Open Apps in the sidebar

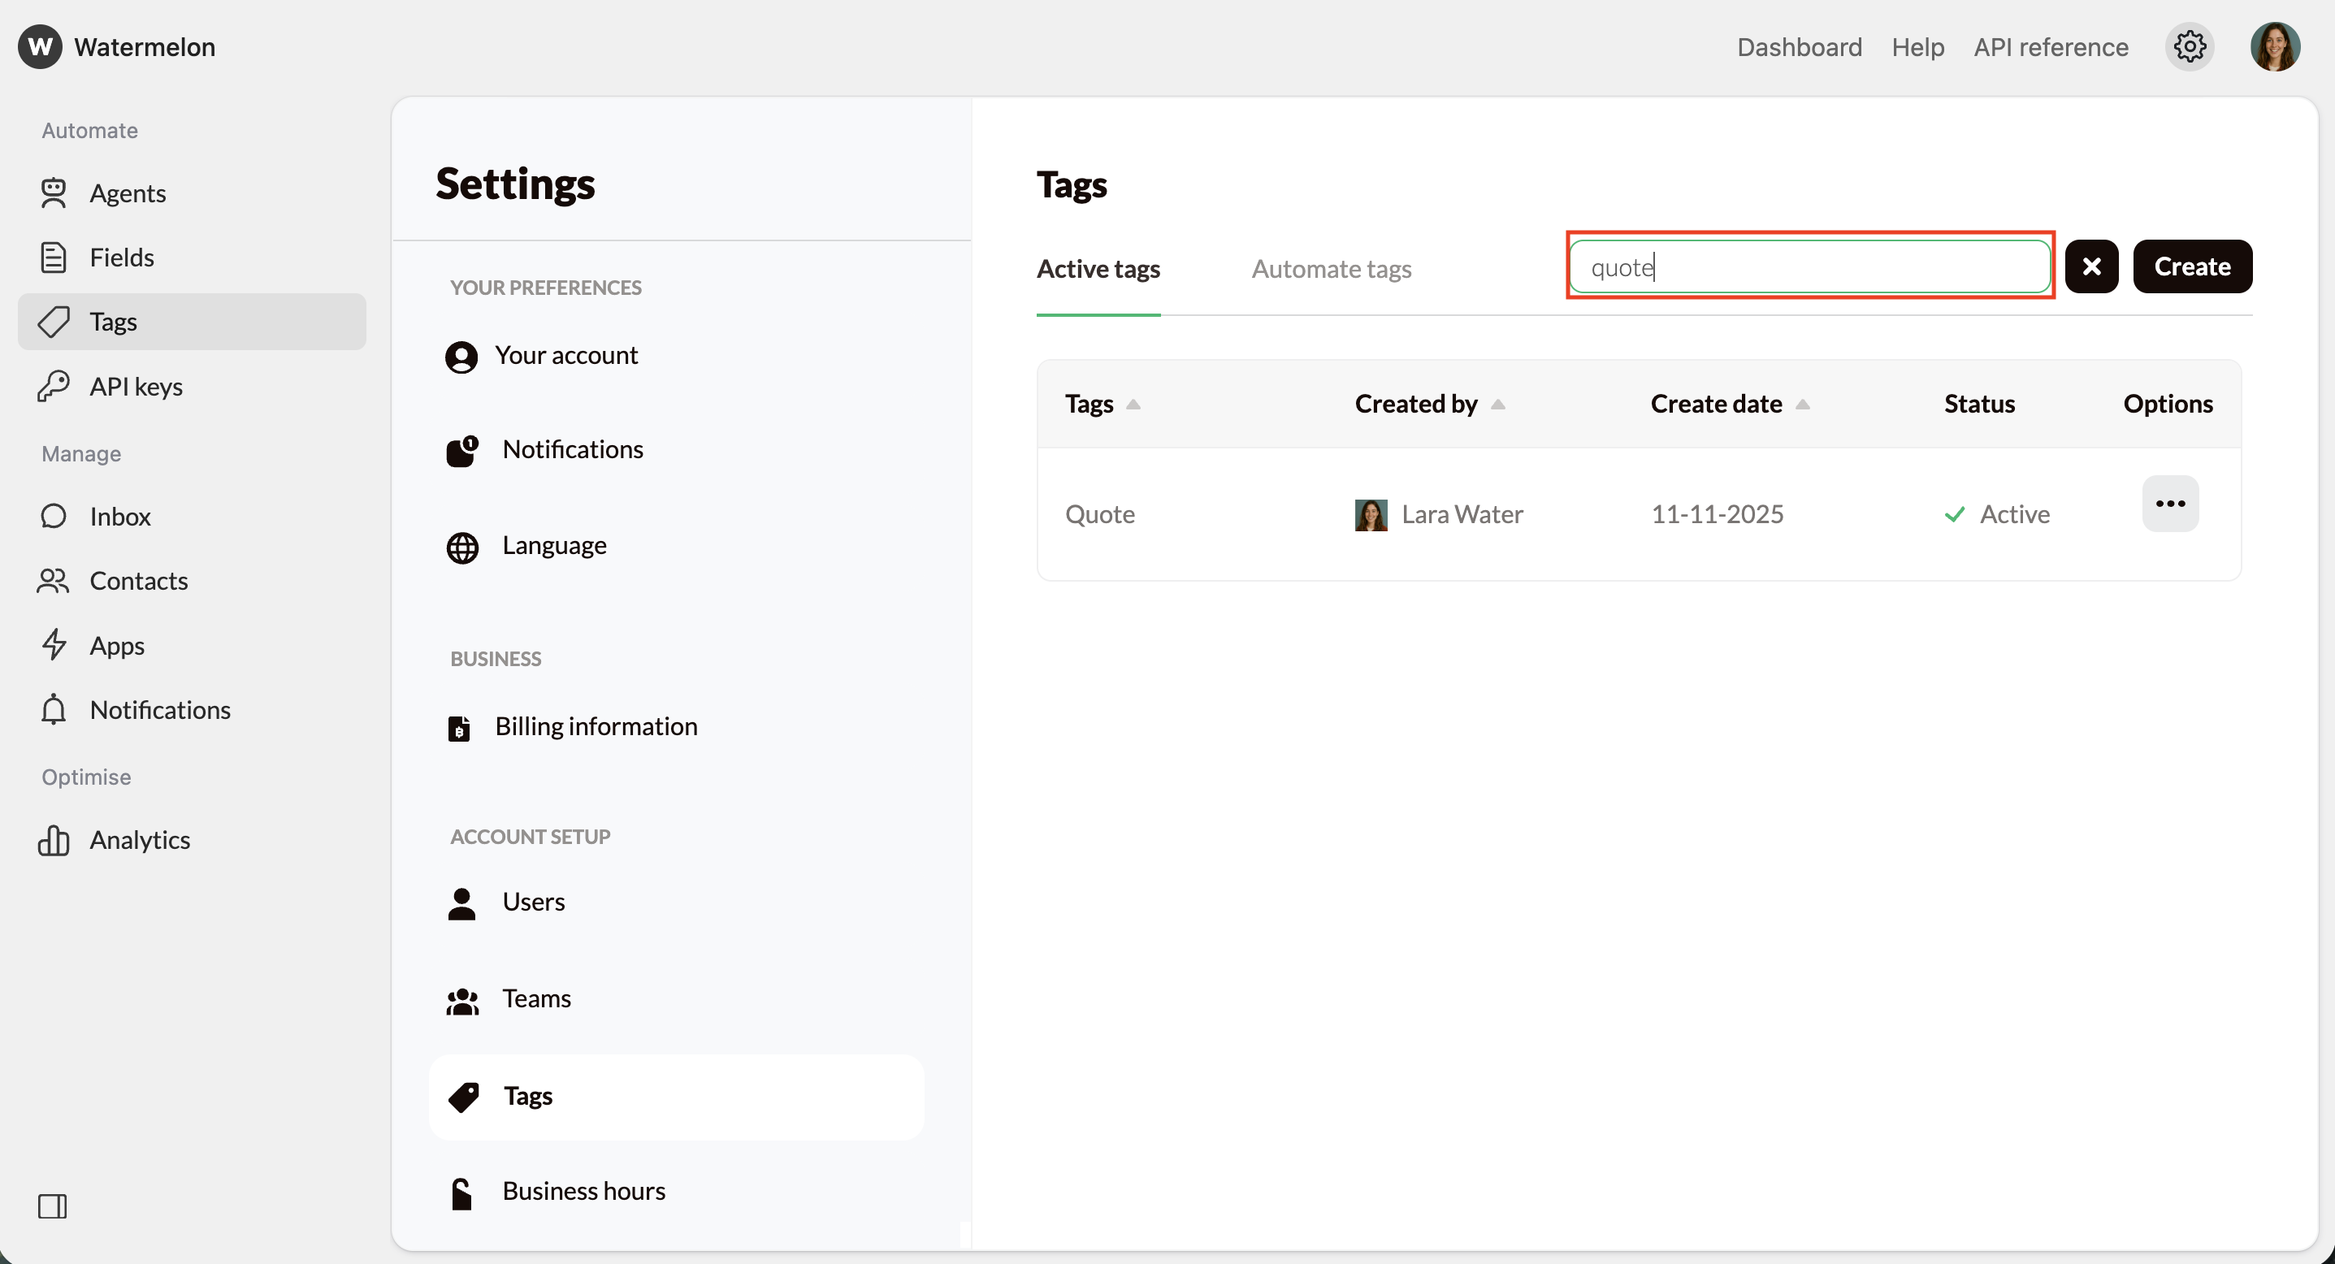pyautogui.click(x=117, y=645)
